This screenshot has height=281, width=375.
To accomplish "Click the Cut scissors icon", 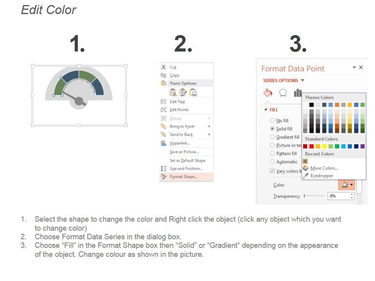I will 164,67.
